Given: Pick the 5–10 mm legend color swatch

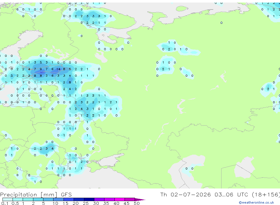Looking at the screenshot, I should tap(48, 199).
